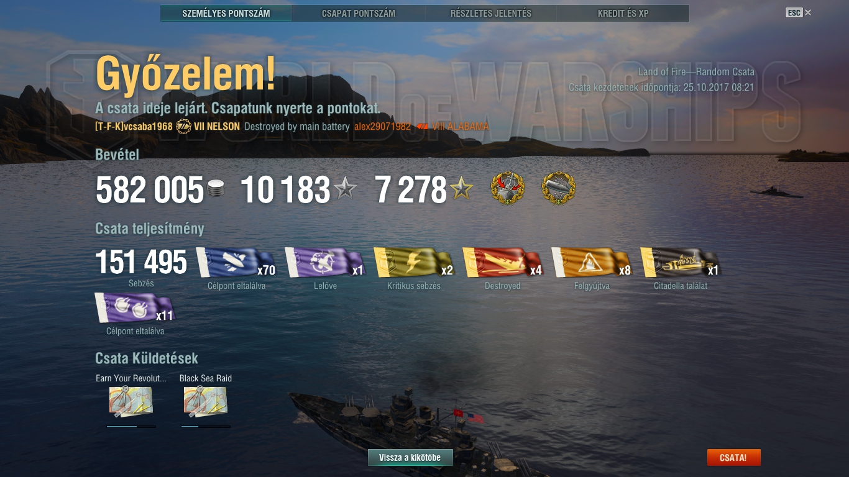849x477 pixels.
Task: Close the results screen with ESC X
Action: (799, 12)
